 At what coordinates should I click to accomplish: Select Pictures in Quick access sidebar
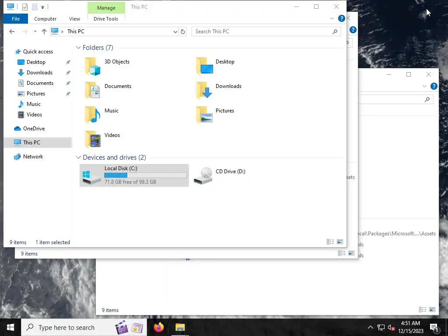point(36,94)
